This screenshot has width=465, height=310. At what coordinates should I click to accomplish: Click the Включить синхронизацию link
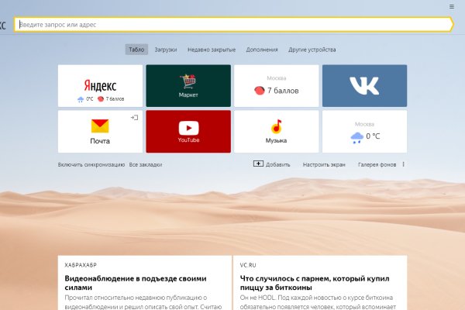pyautogui.click(x=91, y=164)
